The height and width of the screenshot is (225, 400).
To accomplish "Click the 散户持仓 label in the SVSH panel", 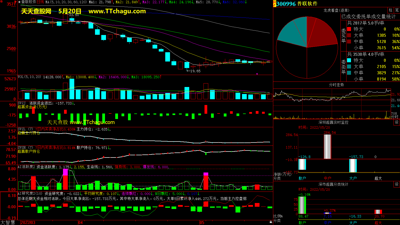I will point(85,148).
